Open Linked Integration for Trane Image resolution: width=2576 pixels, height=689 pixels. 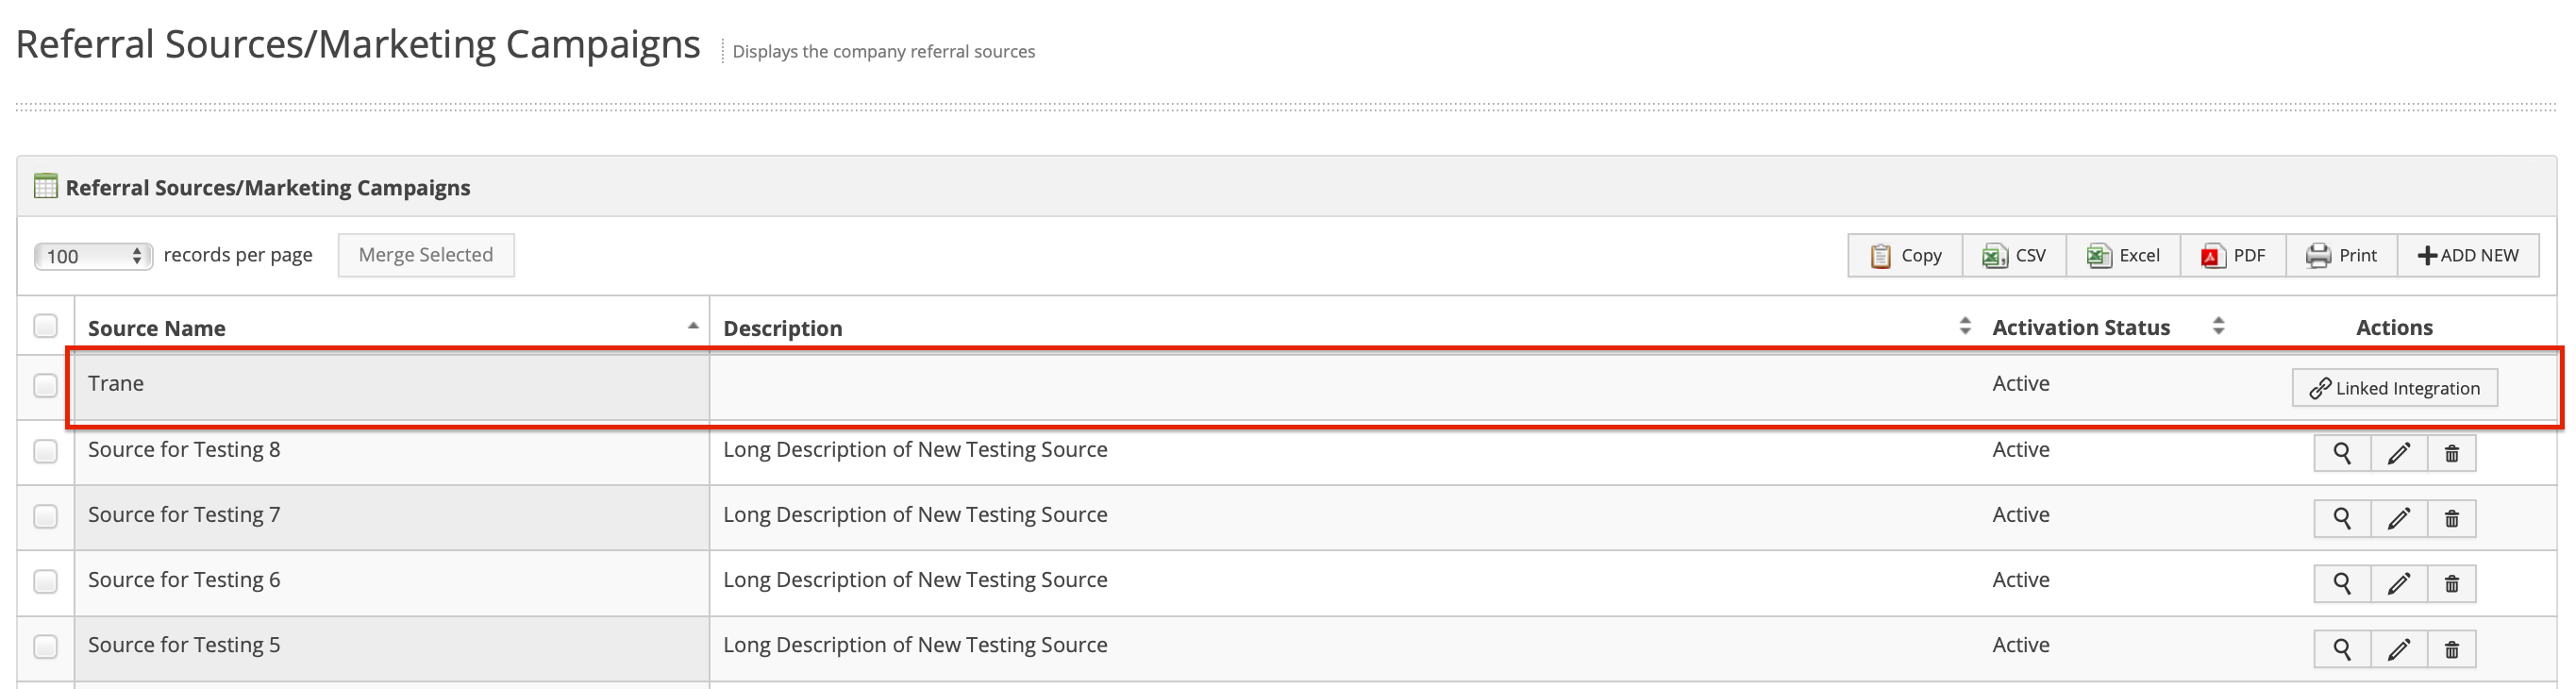(x=2394, y=388)
